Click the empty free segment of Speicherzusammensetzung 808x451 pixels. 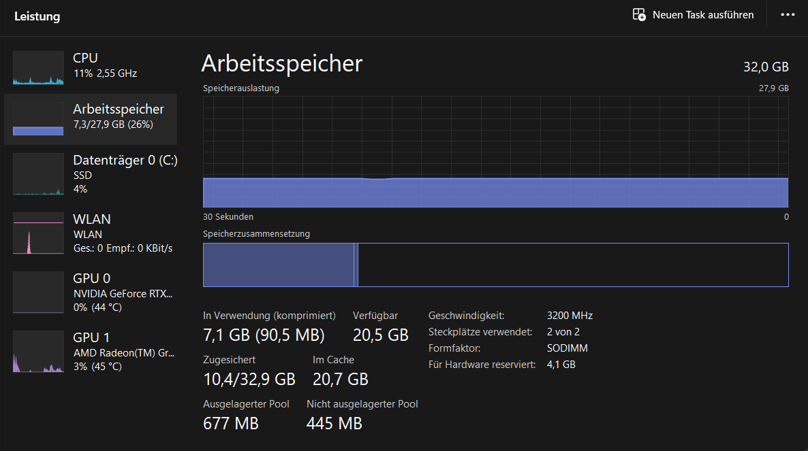pos(572,265)
